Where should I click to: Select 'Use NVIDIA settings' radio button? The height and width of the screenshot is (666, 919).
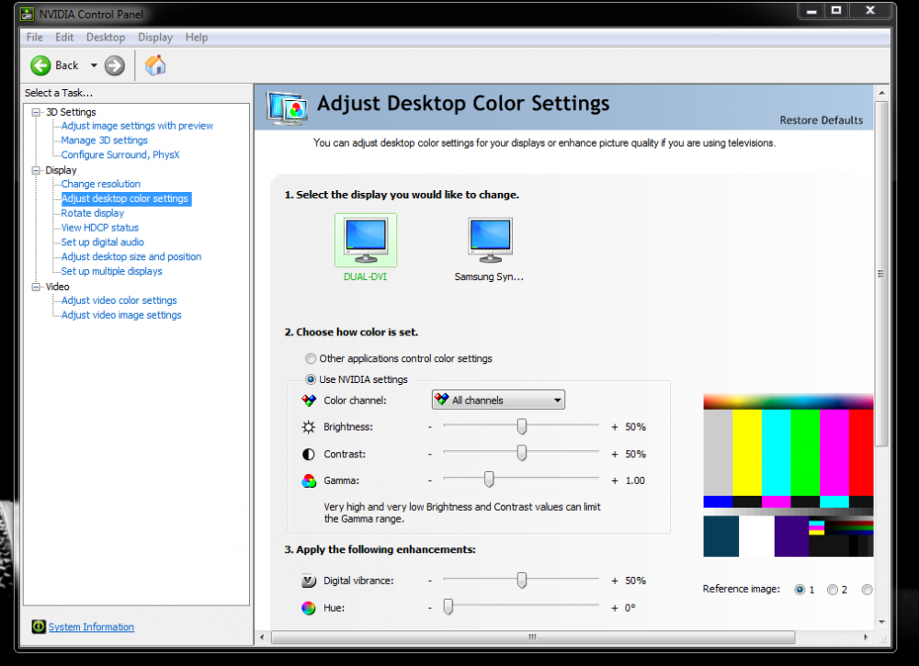tap(311, 379)
